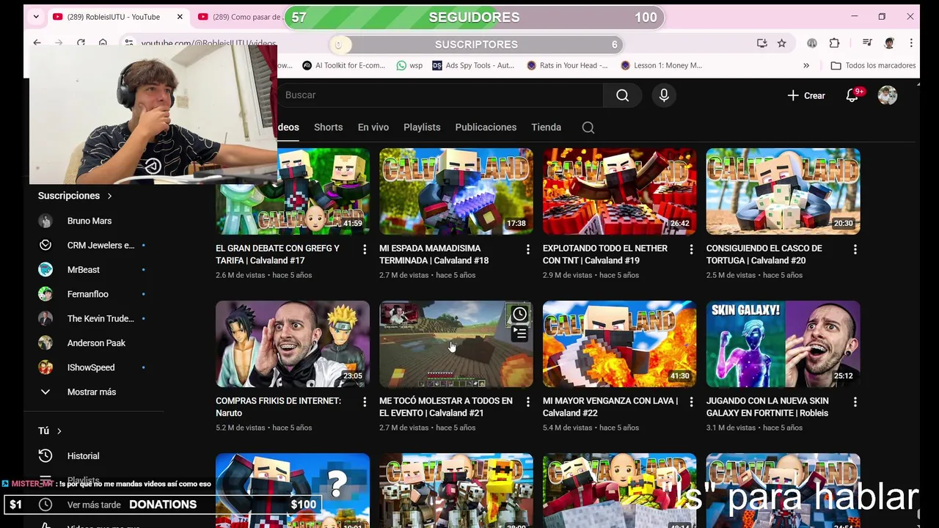Screen dimensions: 939x528
Task: Open options menu for Calvaland #21 video
Action: [x=528, y=403]
